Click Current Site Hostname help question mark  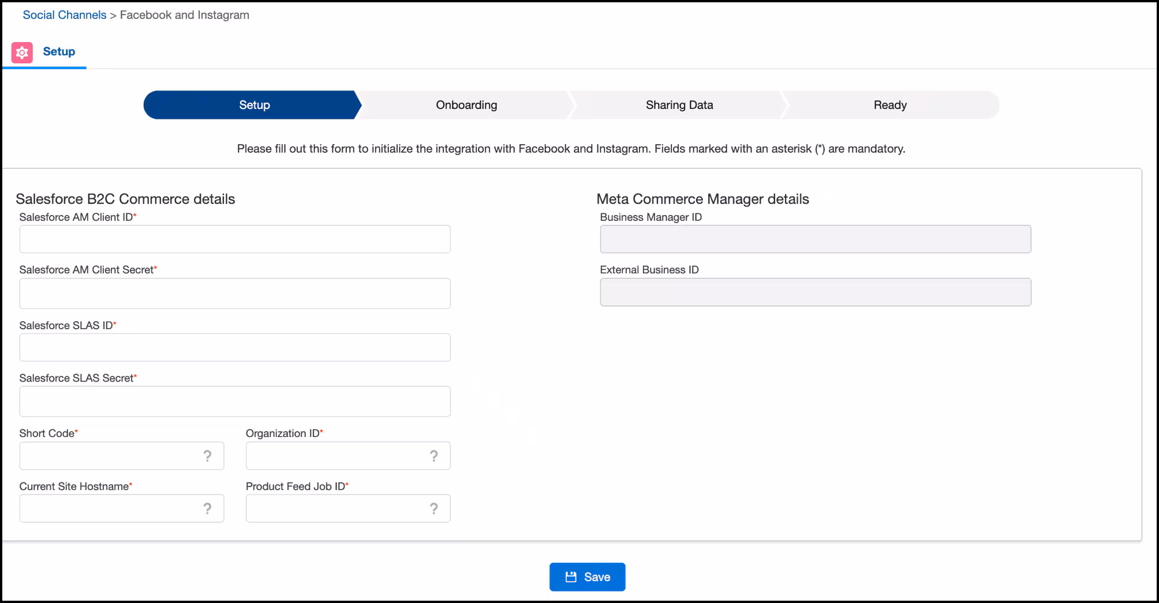(207, 508)
